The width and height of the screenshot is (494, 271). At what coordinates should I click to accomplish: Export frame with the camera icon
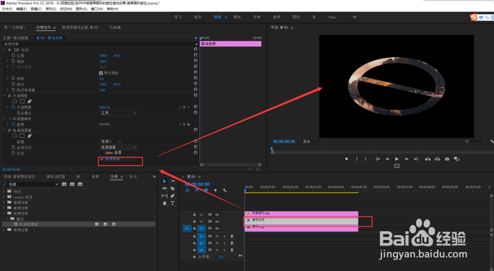[x=447, y=159]
